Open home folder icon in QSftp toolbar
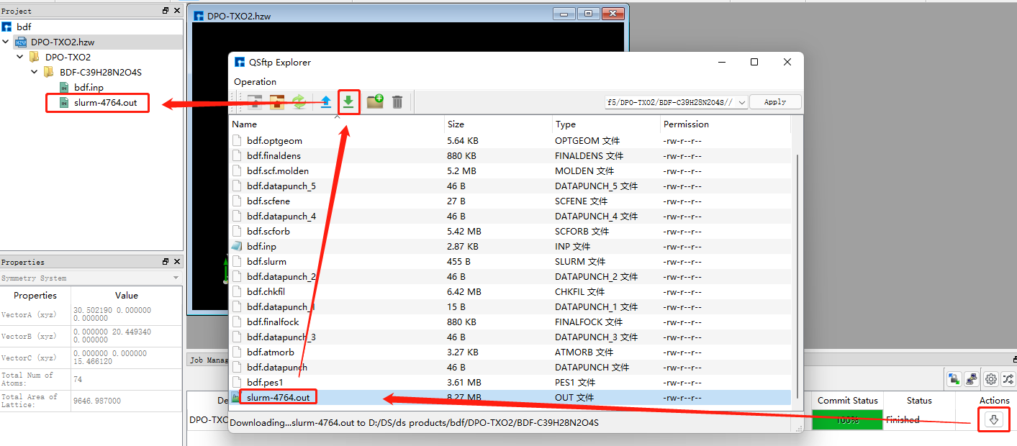Image resolution: width=1017 pixels, height=446 pixels. (x=277, y=101)
